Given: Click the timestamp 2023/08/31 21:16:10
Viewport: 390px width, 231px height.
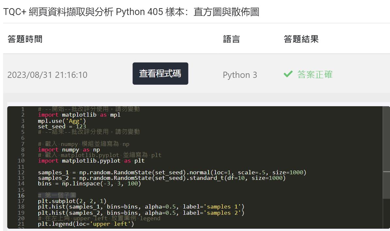Looking at the screenshot, I should pos(48,75).
